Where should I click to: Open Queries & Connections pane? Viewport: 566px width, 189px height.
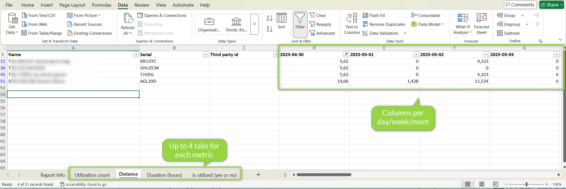pos(162,16)
